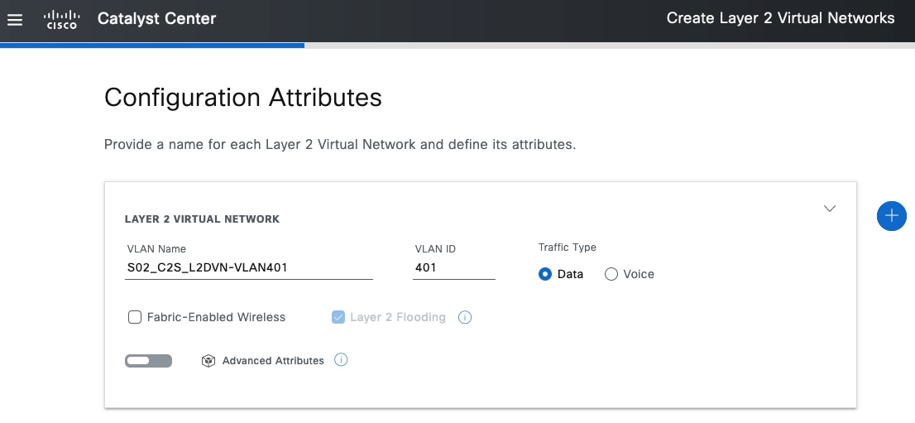This screenshot has height=423, width=915.
Task: Click the Fabric-Enabled Wireless label
Action: (217, 317)
